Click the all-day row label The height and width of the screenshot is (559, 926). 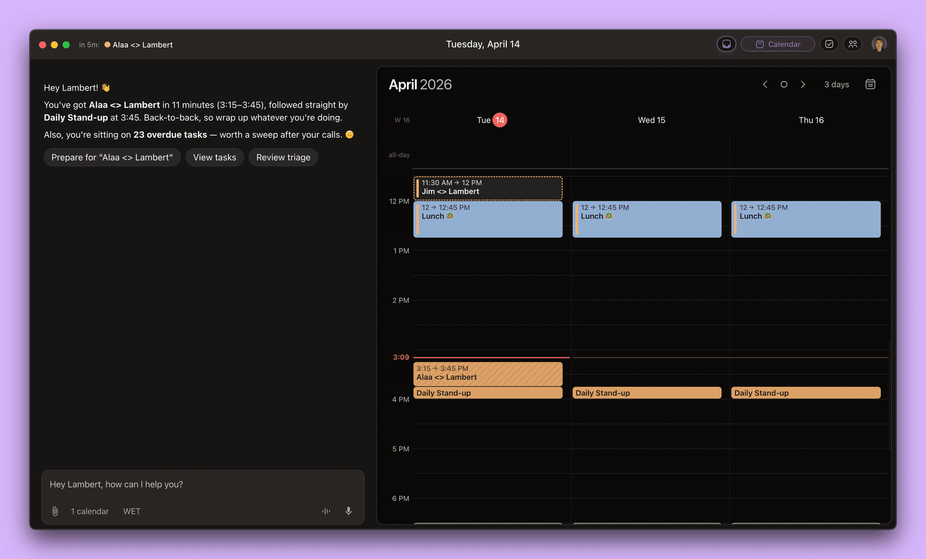click(x=399, y=155)
